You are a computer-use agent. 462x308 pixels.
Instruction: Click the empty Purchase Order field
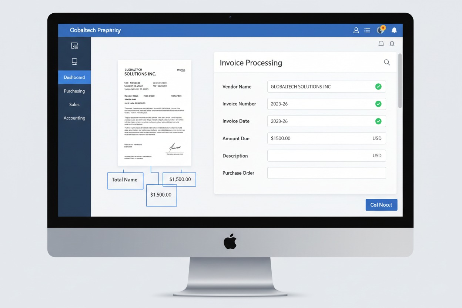click(327, 173)
